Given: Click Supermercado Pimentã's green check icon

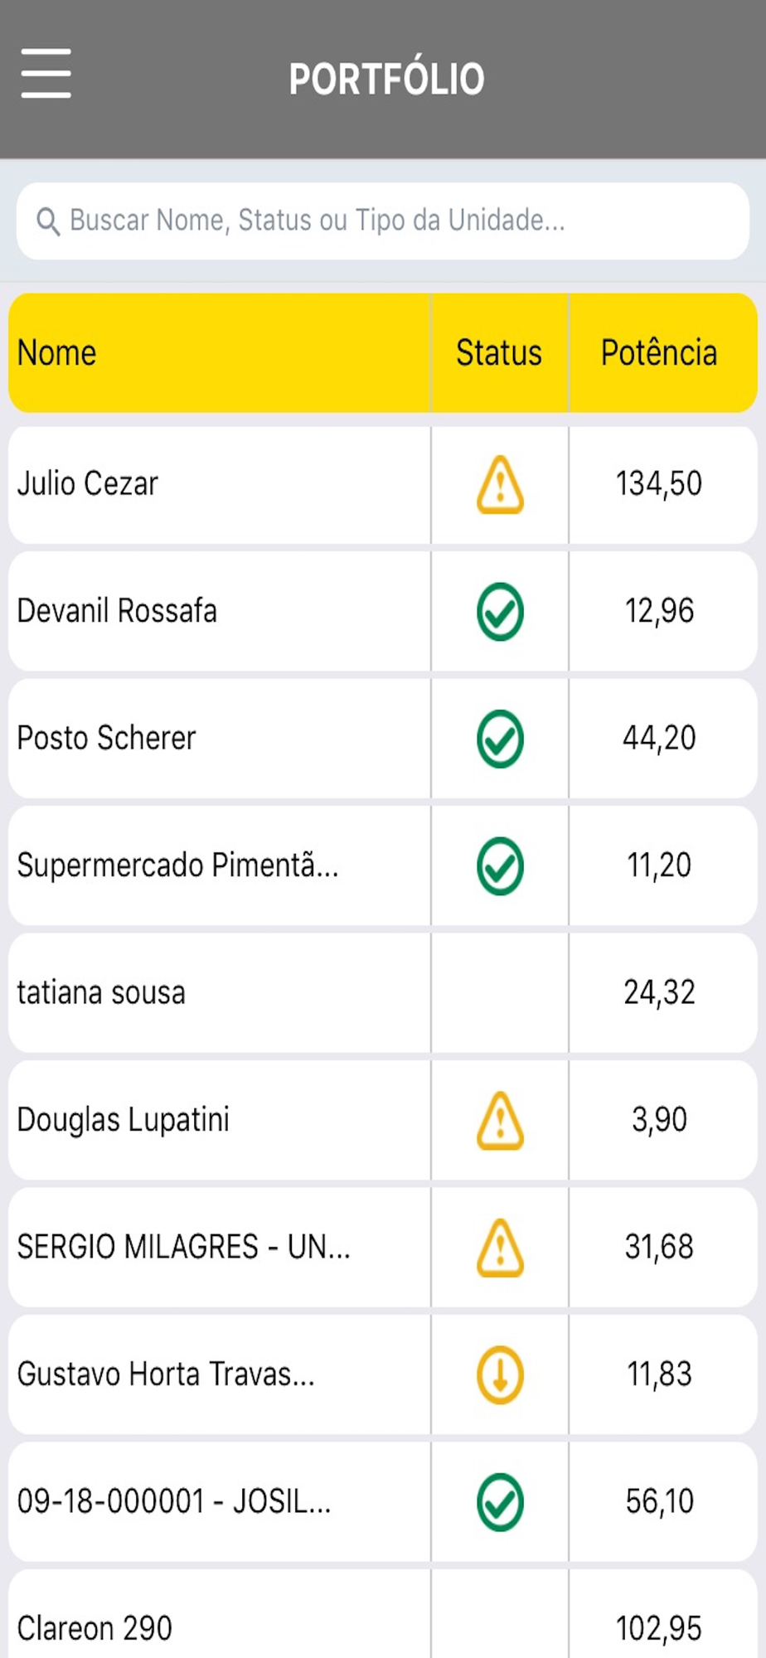Looking at the screenshot, I should (500, 866).
